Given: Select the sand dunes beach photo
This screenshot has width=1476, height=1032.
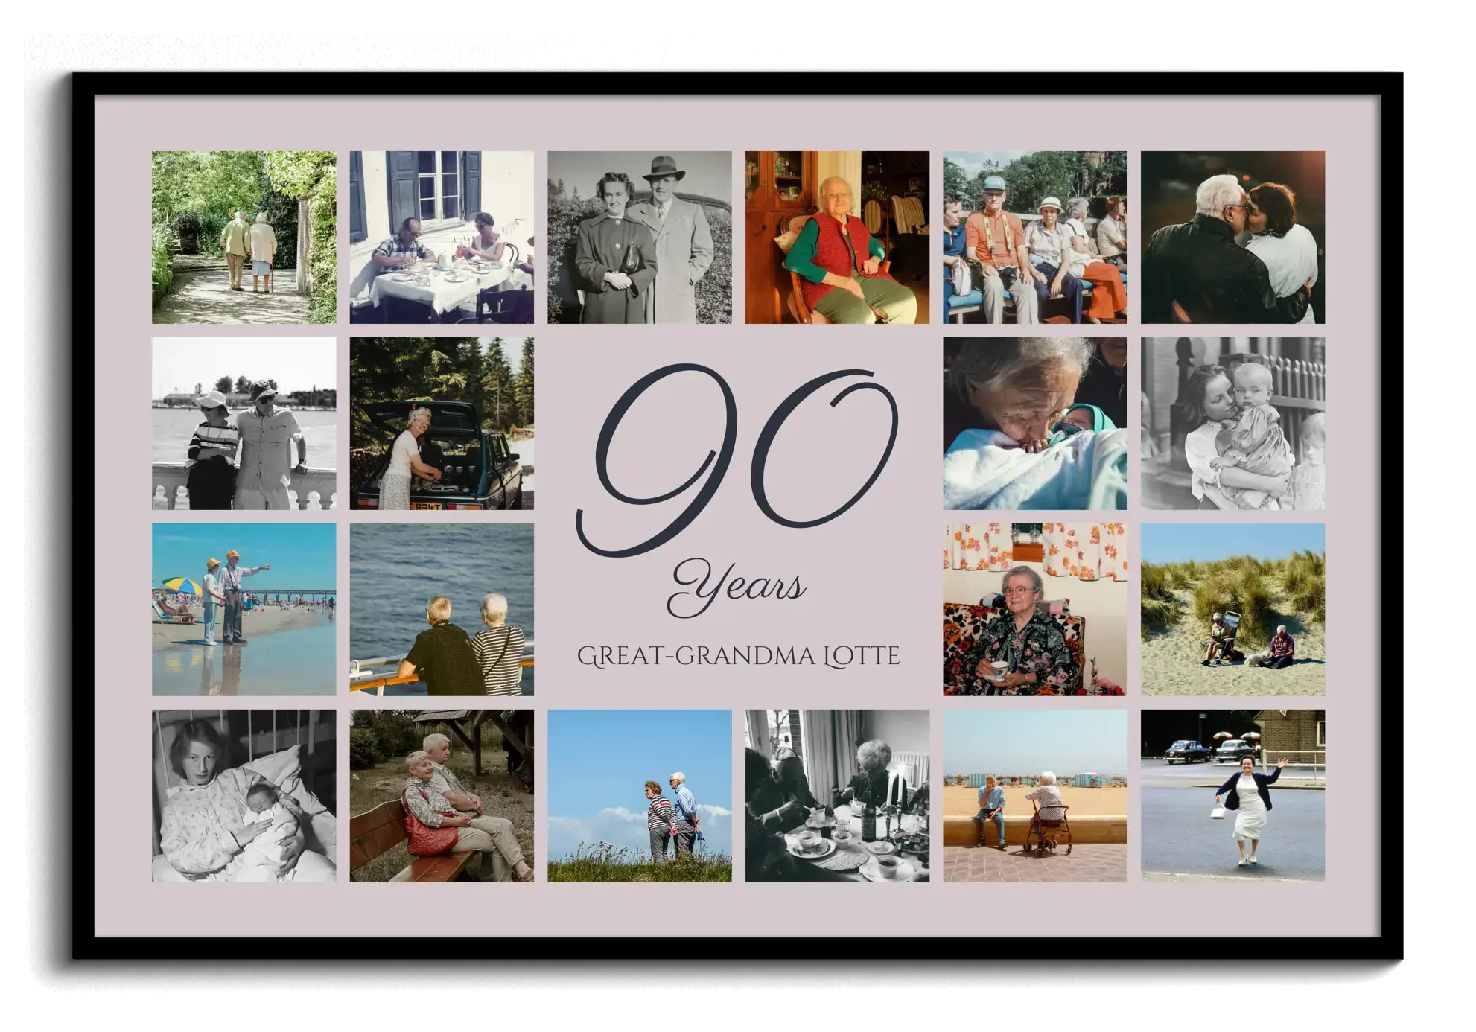Looking at the screenshot, I should [1232, 609].
